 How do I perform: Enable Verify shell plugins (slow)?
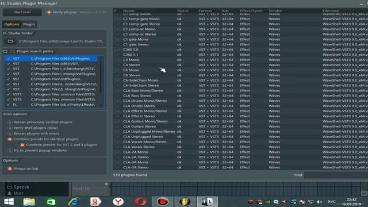[x=10, y=128]
